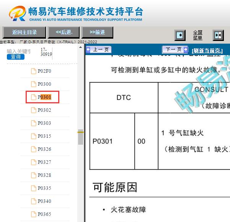Open P0327 fault code entry
This screenshot has height=222, width=230.
click(44, 162)
